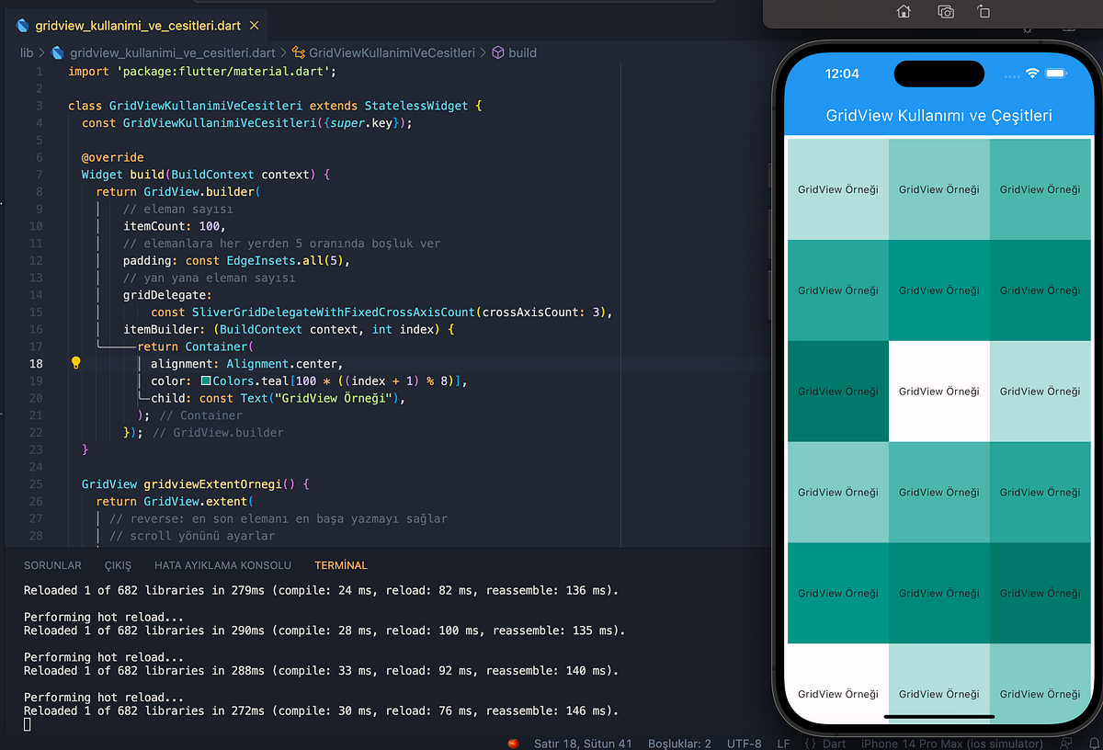Click Boşluklar: 2 indentation setting
Screen dimensions: 1103x750
coord(679,744)
